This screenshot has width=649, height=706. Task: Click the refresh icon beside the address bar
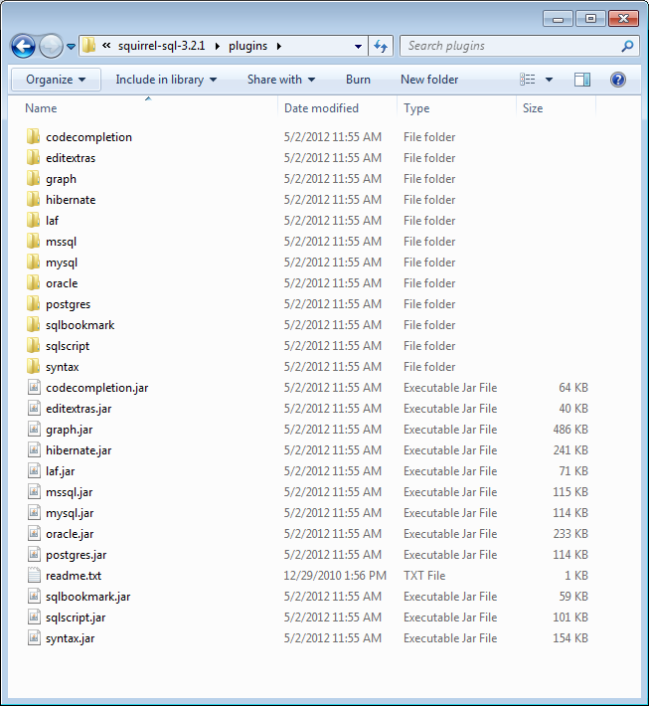tap(381, 46)
